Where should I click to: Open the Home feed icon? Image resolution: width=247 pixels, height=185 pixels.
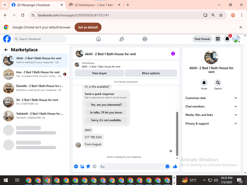pos(98,39)
